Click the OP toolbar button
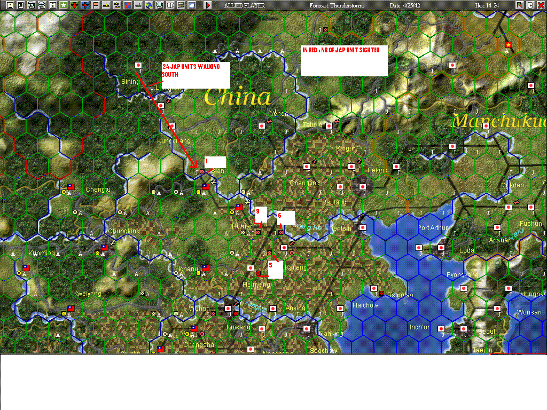The width and height of the screenshot is (547, 410). [x=170, y=5]
